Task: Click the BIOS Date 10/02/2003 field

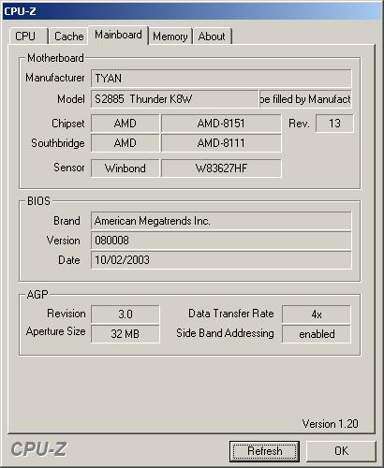Action: tap(221, 260)
